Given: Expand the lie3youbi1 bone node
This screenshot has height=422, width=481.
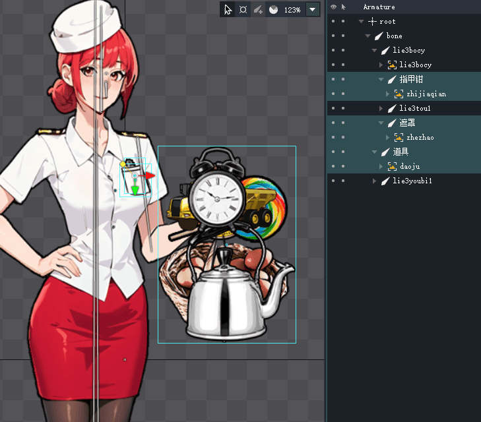Looking at the screenshot, I should coord(375,181).
